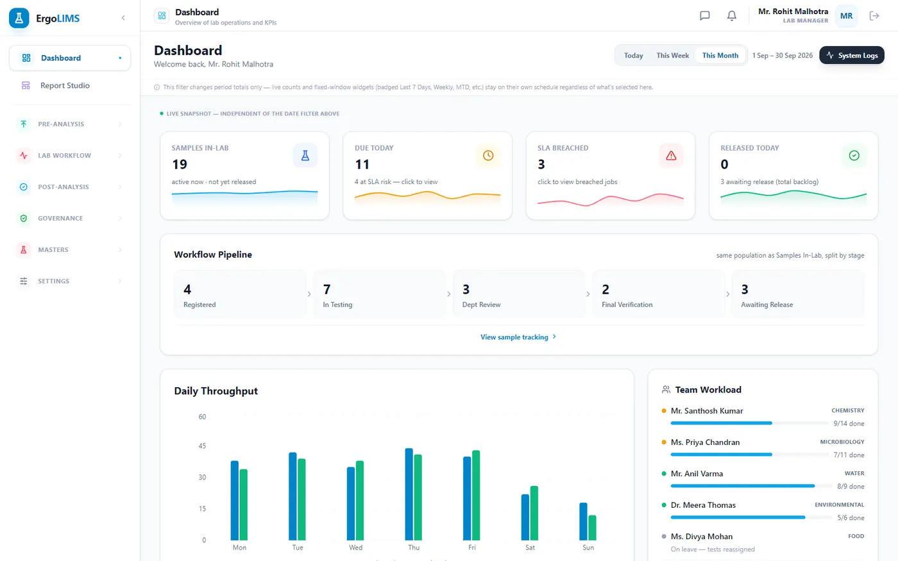Screen dimensions: 898x561
Task: Click Mr. Santhosh Kumar's progress bar
Action: point(750,423)
